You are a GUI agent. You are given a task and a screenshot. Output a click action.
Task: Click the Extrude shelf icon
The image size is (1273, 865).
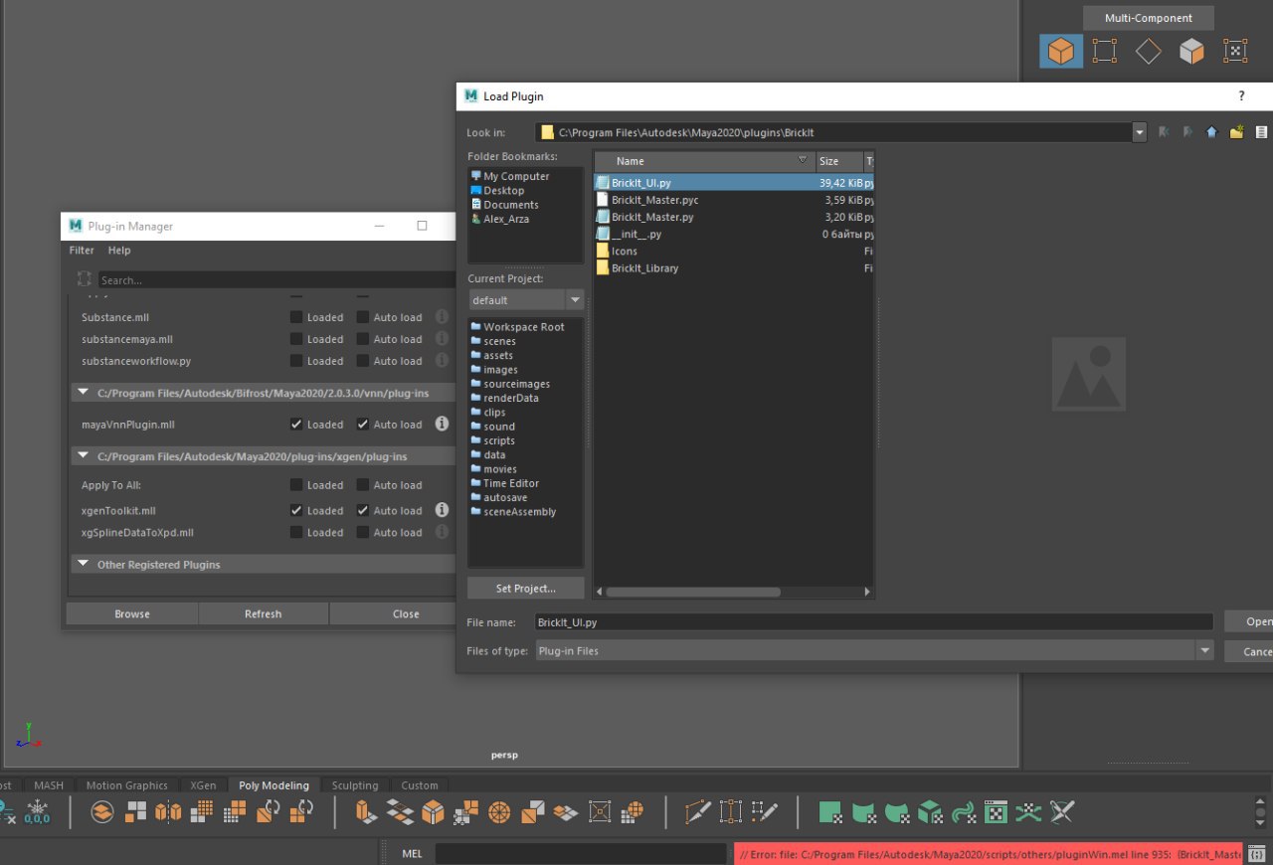367,811
